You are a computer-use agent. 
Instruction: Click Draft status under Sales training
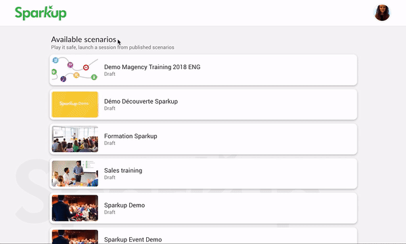110,178
